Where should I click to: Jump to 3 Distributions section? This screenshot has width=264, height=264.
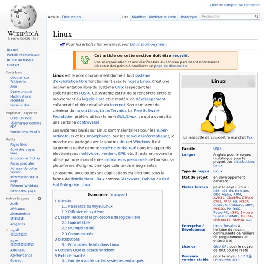67,239
